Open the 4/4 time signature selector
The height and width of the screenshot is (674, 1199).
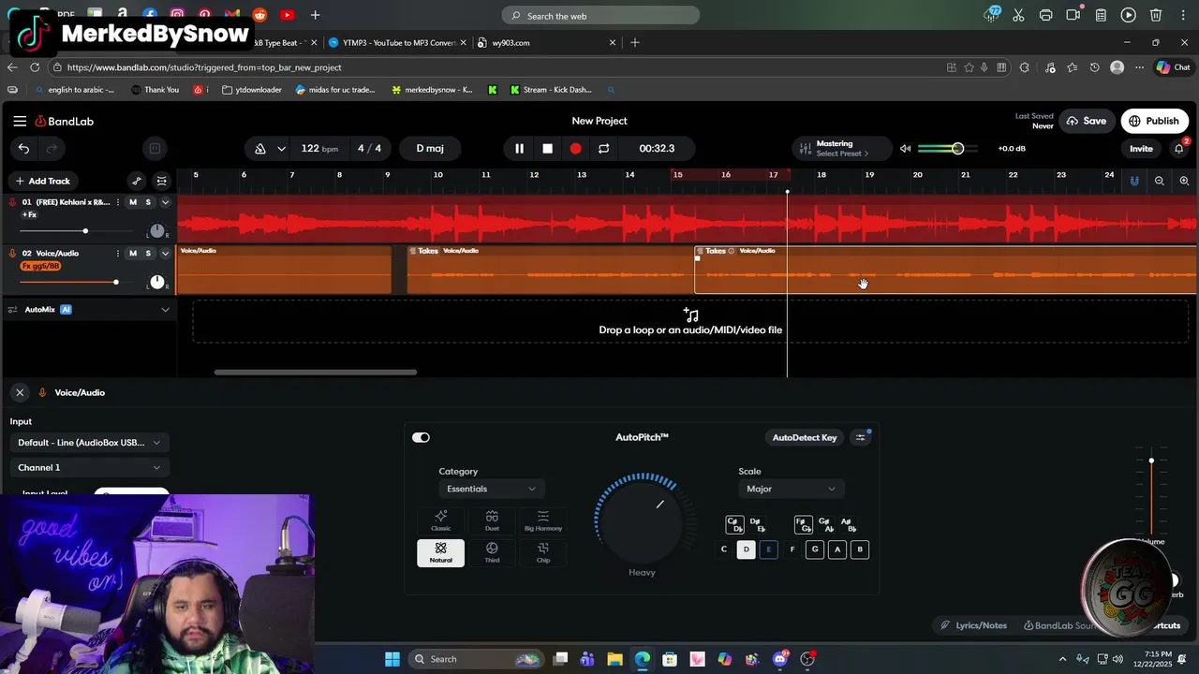coord(369,148)
